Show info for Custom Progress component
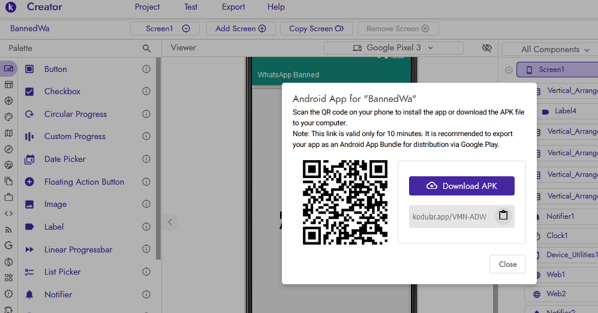The width and height of the screenshot is (598, 313). pyautogui.click(x=146, y=136)
